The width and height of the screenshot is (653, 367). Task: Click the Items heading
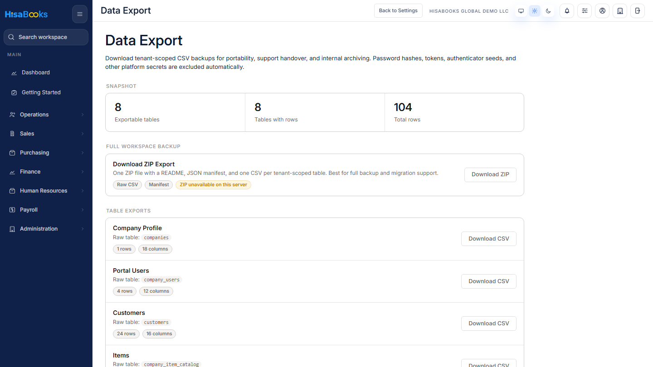[121, 355]
